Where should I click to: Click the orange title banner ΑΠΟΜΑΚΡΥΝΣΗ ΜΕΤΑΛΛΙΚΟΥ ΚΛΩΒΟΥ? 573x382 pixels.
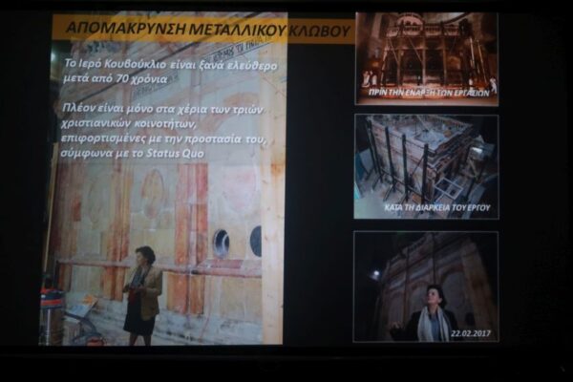click(x=202, y=28)
